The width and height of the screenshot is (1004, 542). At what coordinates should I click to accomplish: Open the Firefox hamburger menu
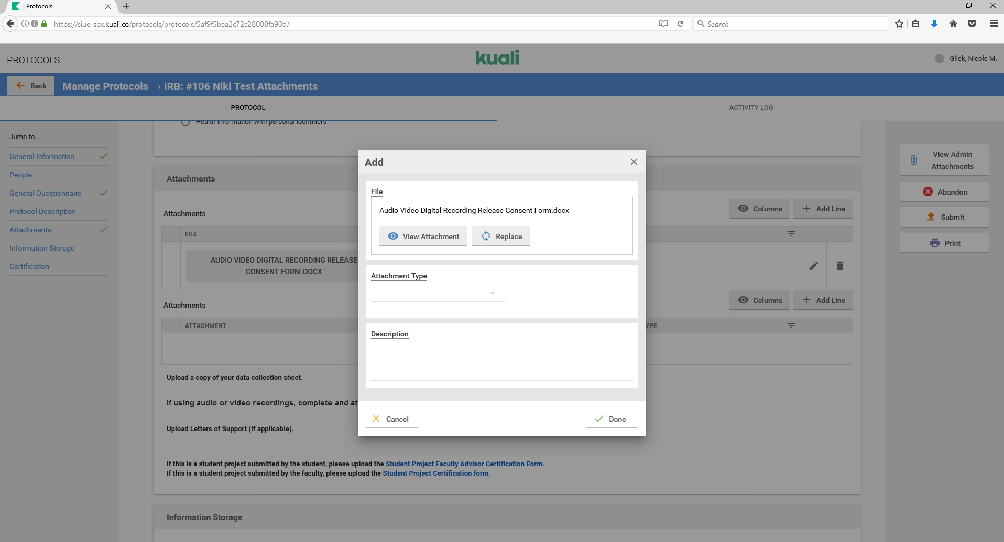pos(994,24)
